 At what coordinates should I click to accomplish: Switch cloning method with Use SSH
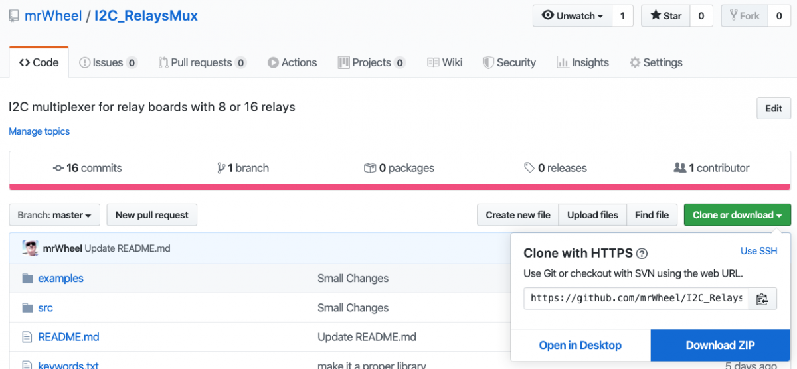coord(758,250)
